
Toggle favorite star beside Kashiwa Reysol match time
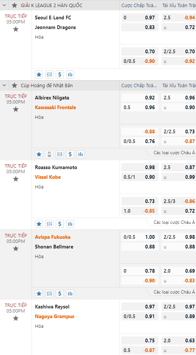16,318
